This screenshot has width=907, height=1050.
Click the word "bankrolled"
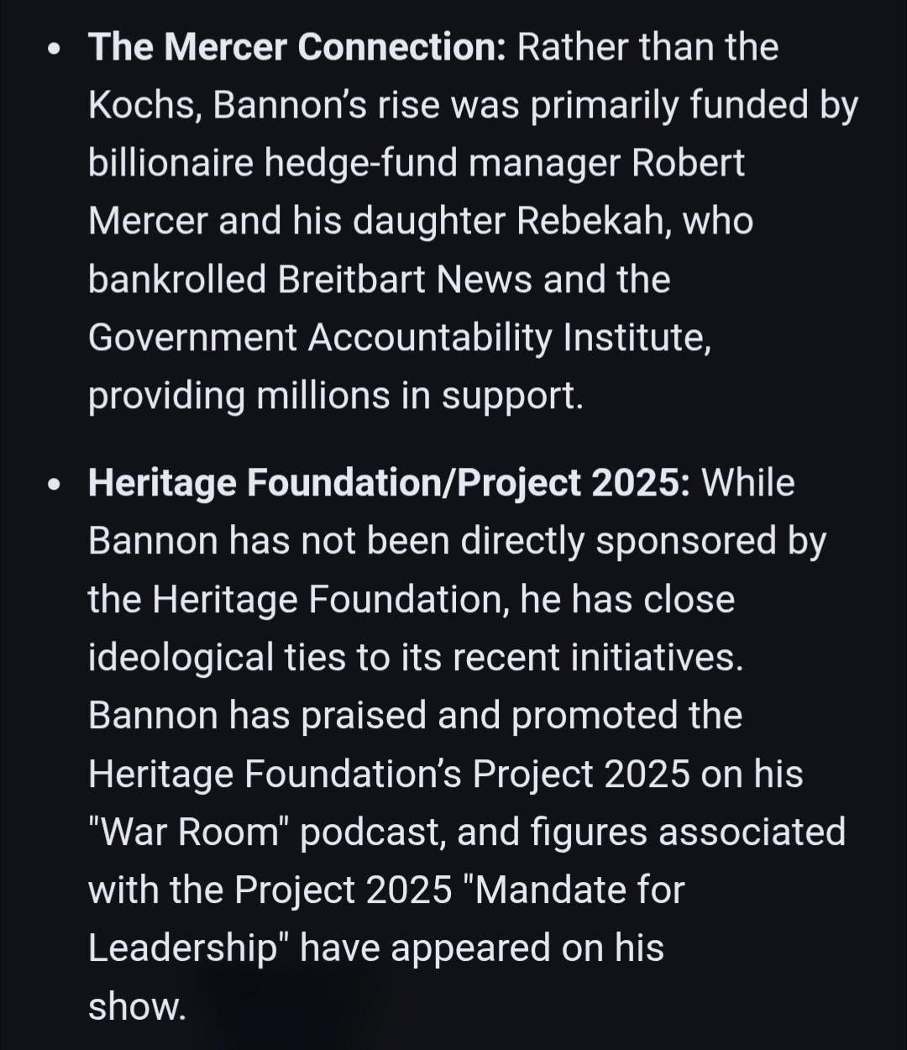tap(177, 279)
